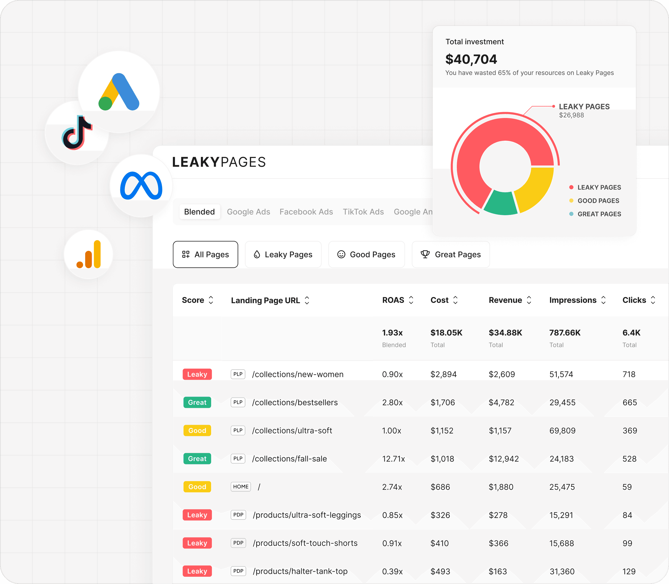
Task: Click Great badge on bestsellers row
Action: tap(197, 403)
